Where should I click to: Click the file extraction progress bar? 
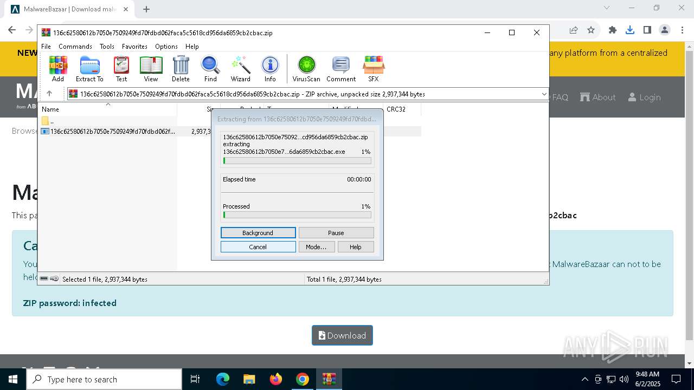point(297,161)
